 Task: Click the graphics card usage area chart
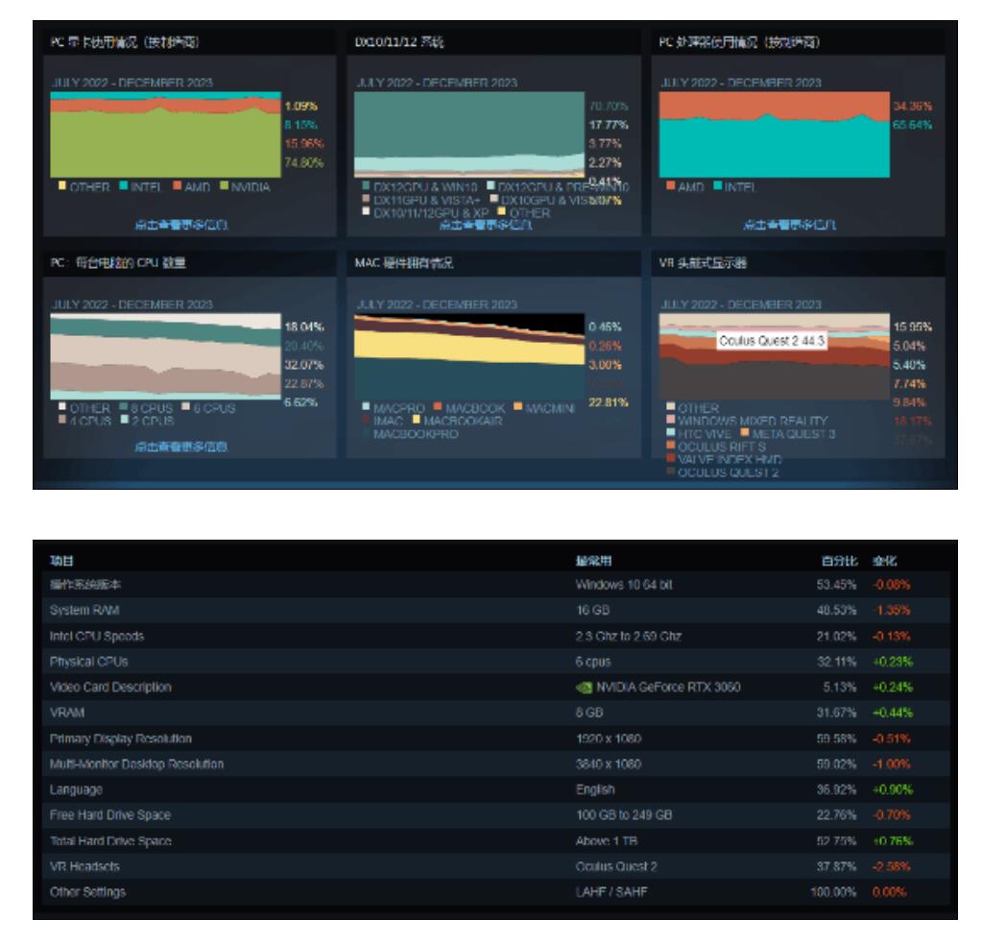click(x=166, y=134)
